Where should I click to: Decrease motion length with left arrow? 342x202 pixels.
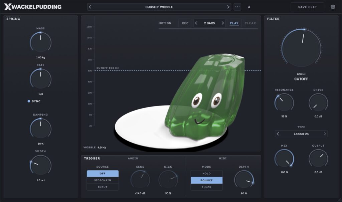click(x=196, y=23)
